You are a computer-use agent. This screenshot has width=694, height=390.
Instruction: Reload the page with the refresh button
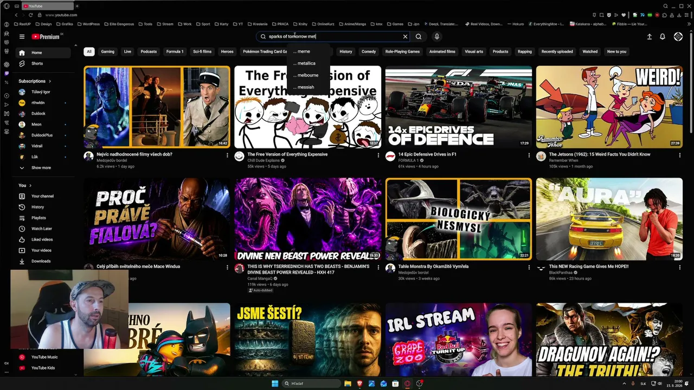(31, 15)
